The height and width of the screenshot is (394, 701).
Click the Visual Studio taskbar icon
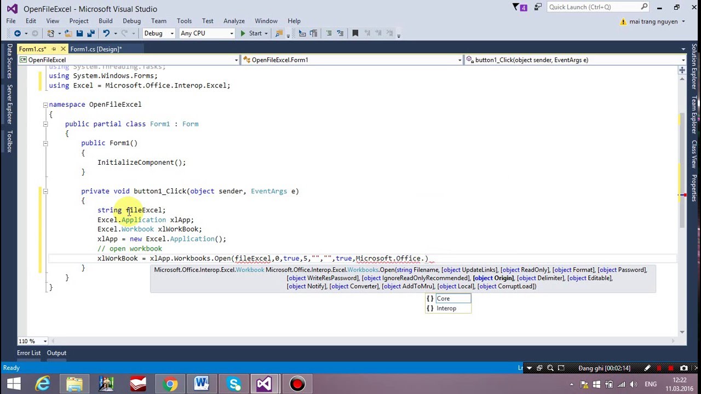[265, 384]
